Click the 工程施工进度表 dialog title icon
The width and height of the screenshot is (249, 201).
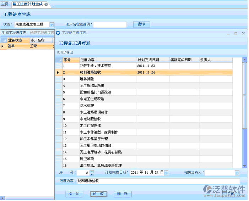[x=58, y=33]
